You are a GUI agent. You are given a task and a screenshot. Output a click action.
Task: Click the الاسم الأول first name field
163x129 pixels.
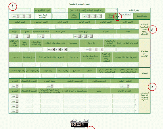tap(128, 27)
